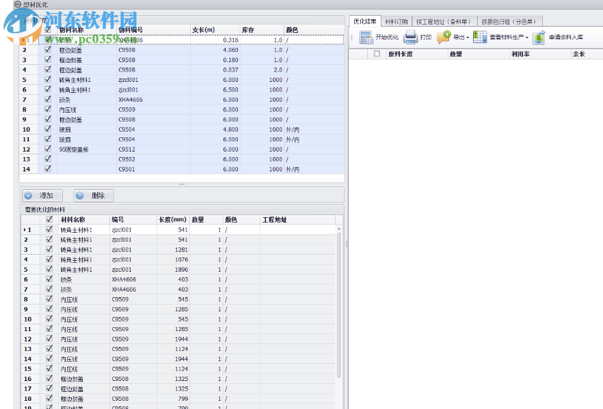
Task: Click the minus icon on 删除 button
Action: (80, 195)
